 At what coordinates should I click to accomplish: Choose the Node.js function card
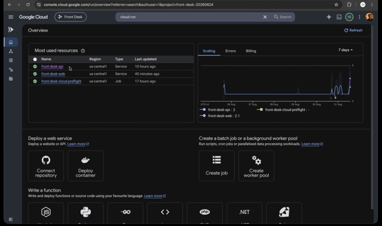[46, 213]
